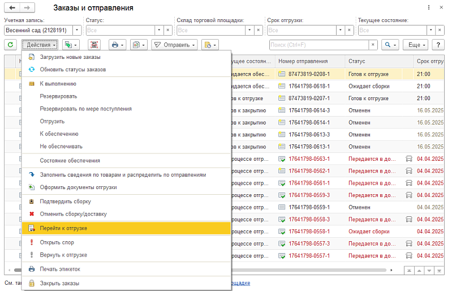The height and width of the screenshot is (291, 452).
Task: Click delivery truck icon in row 17641798-0557-1
Action: pyautogui.click(x=409, y=256)
